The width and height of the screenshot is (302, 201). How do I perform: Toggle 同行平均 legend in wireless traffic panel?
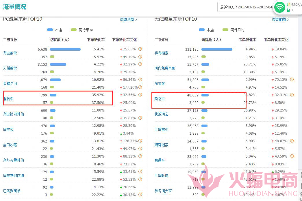tap(234, 30)
